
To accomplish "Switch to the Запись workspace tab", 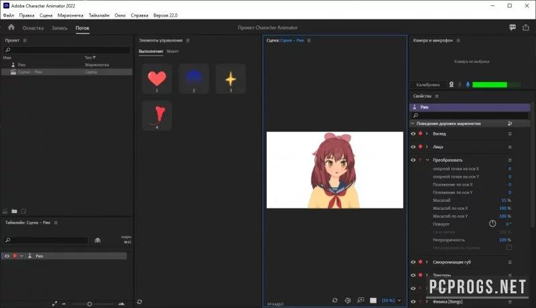I will [x=60, y=28].
